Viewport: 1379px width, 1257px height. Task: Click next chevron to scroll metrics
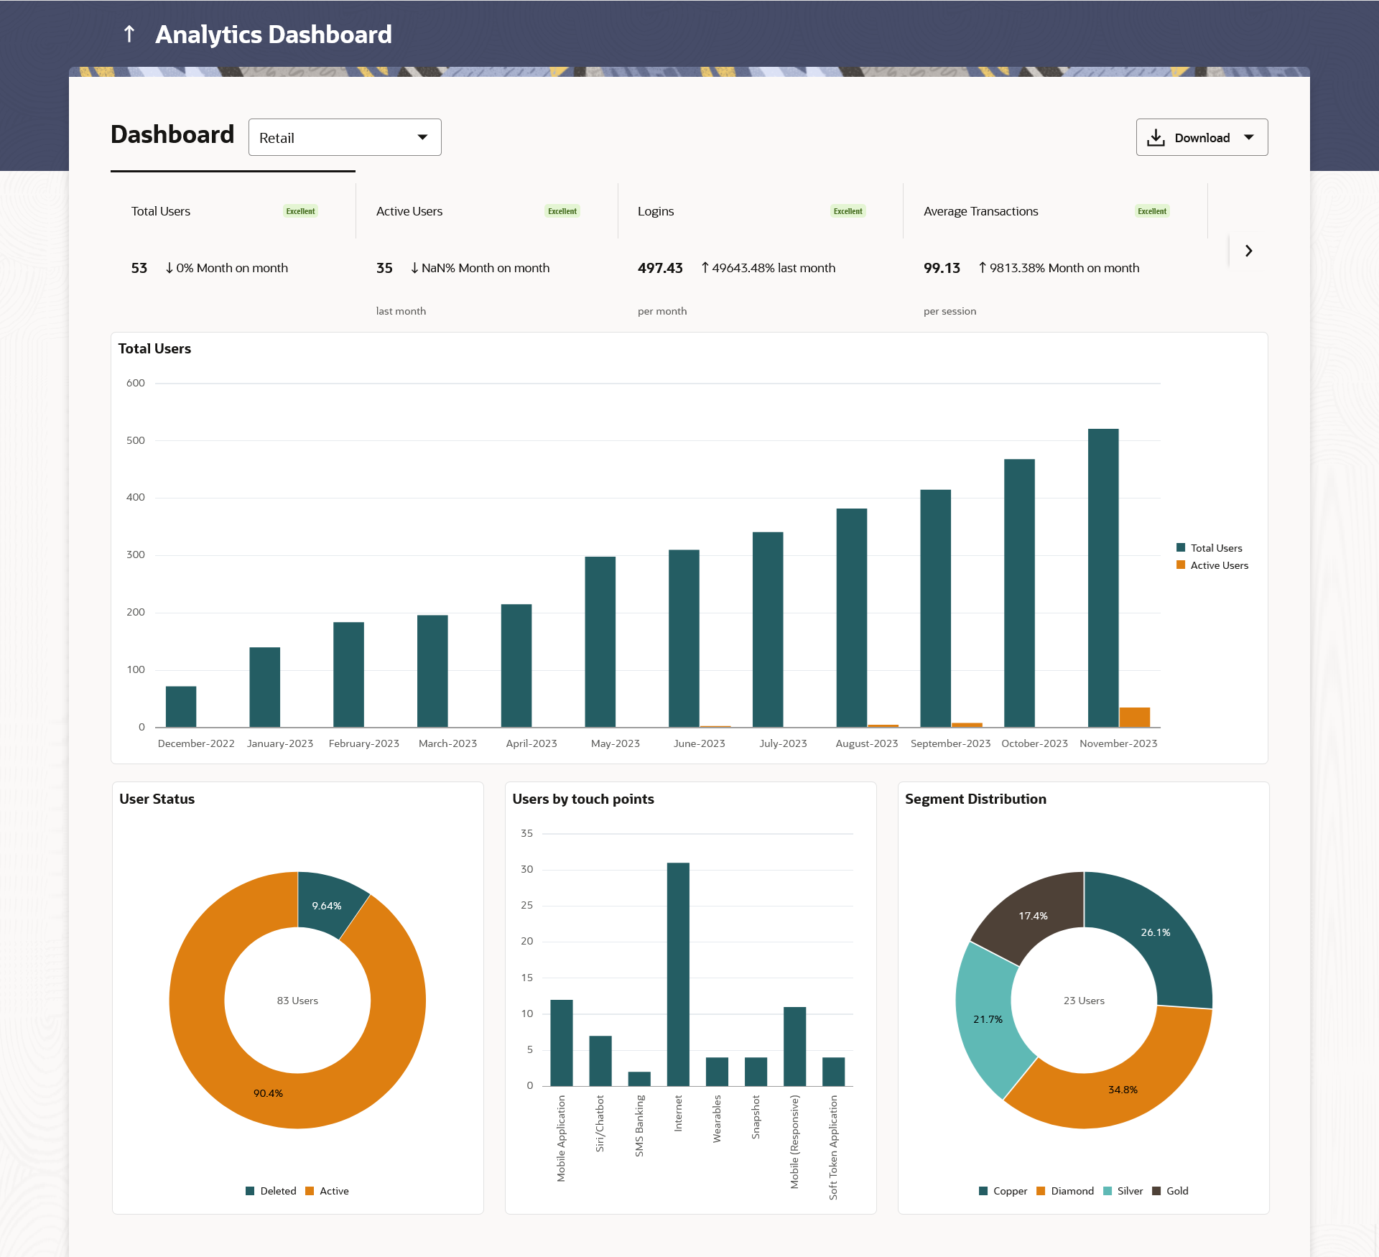(x=1248, y=251)
